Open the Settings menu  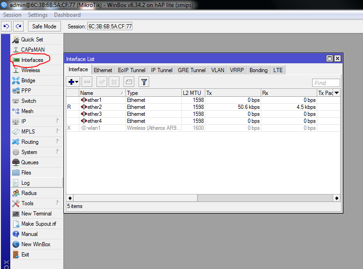[38, 15]
